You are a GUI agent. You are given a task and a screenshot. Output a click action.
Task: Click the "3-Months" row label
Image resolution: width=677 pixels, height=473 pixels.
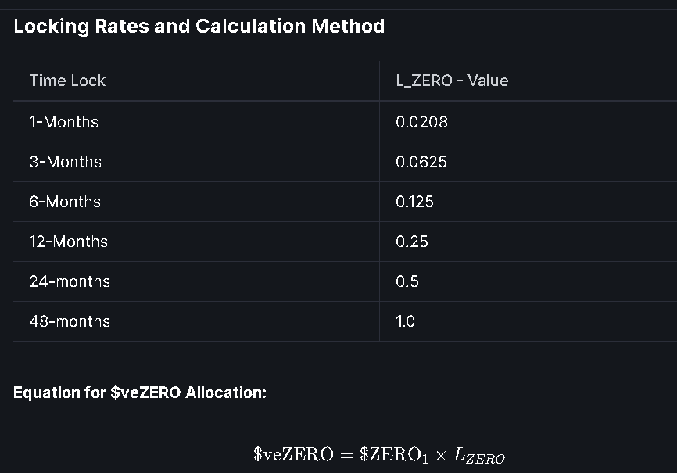pyautogui.click(x=65, y=162)
